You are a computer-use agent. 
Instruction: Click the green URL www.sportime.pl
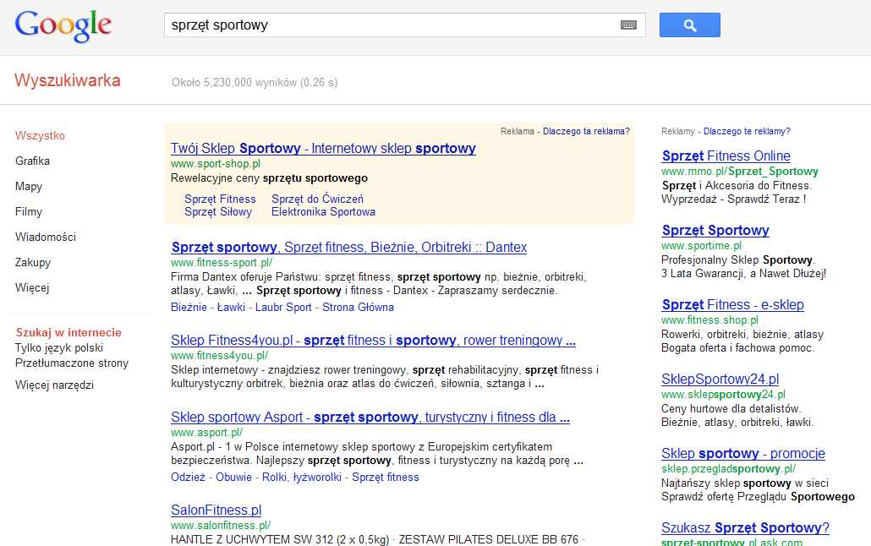tap(701, 245)
